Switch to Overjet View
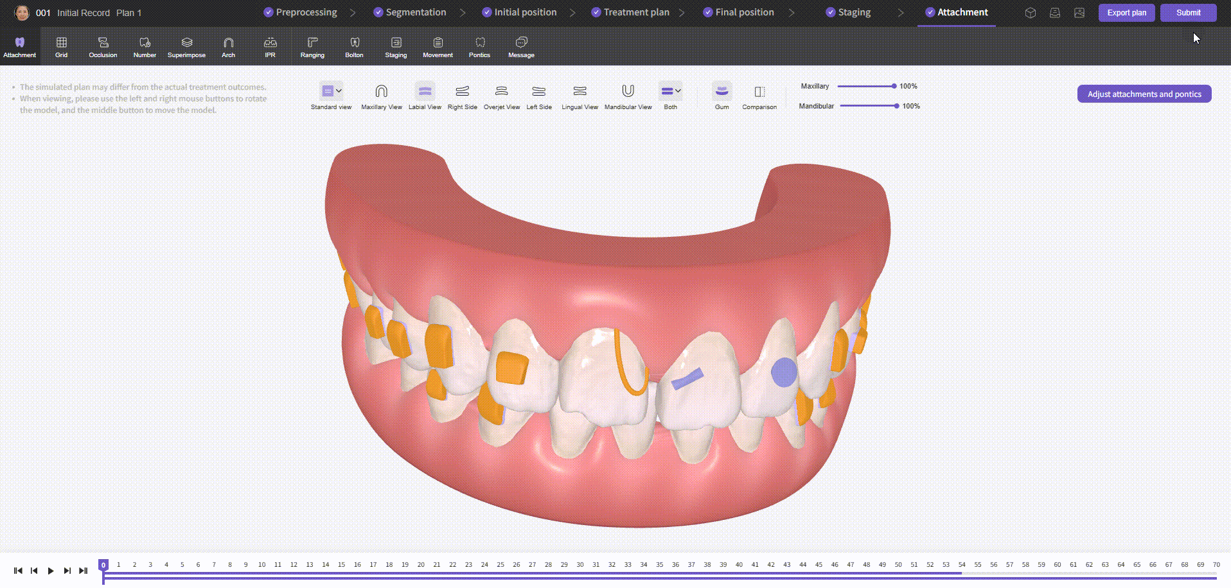 pyautogui.click(x=502, y=97)
